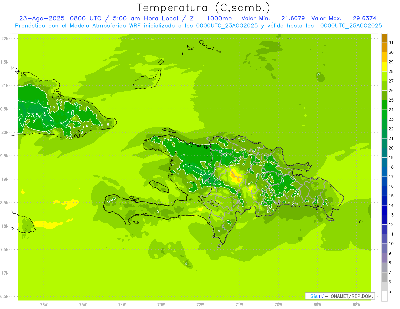The height and width of the screenshot is (309, 400).
Task: Click 'Valor Max. = 29.6374' text
Action: (x=344, y=18)
